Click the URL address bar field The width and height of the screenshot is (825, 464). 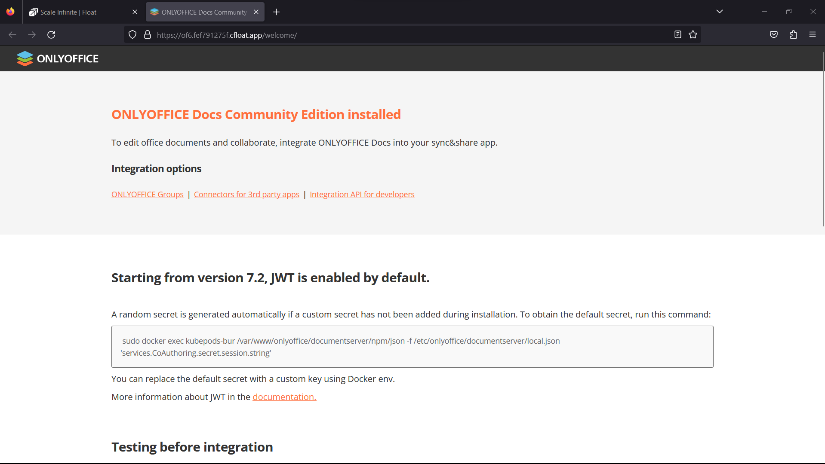coord(413,35)
